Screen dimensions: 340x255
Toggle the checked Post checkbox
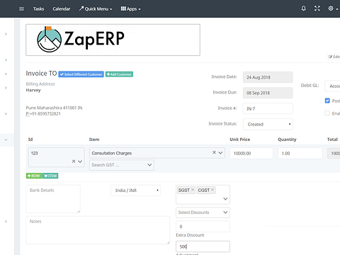(x=327, y=101)
